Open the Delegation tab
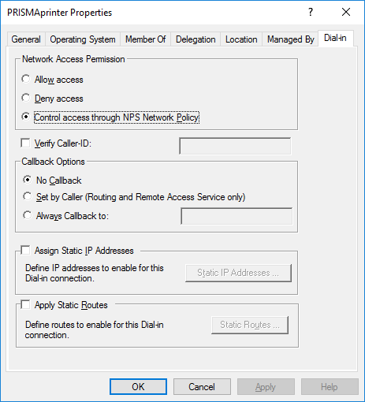 click(x=196, y=39)
